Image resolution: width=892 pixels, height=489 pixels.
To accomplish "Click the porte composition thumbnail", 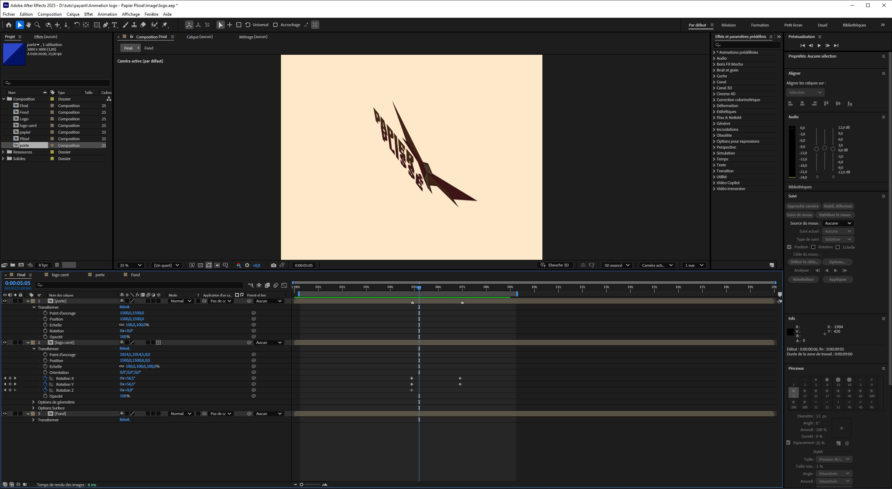I will pyautogui.click(x=14, y=54).
